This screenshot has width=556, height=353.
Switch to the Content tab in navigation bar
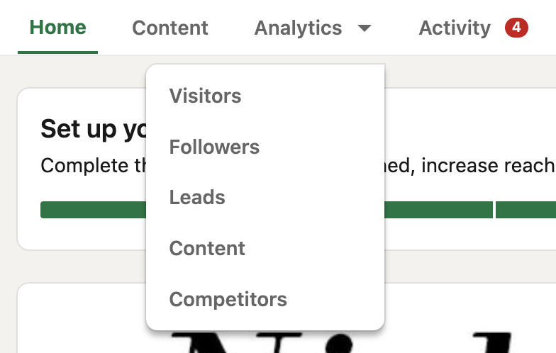(170, 28)
